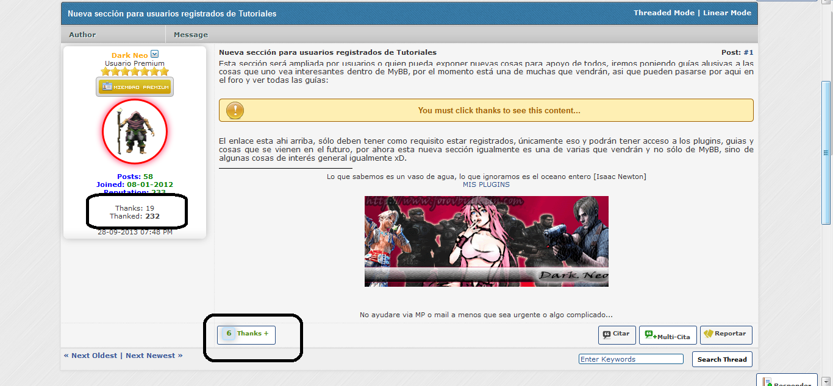Screen dimensions: 833x386
Task: Click the Miembro Premium badge icon
Action: coord(135,87)
